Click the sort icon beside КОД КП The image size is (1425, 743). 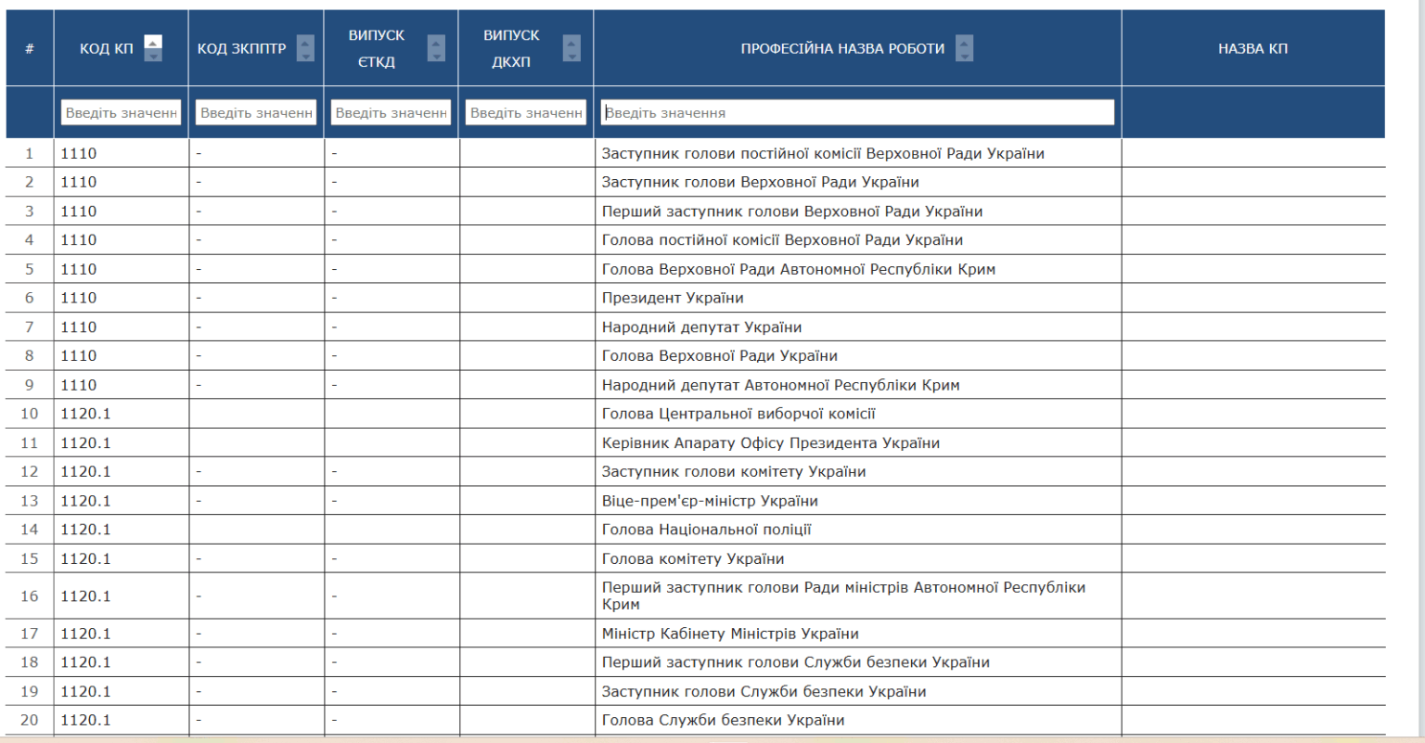click(153, 48)
